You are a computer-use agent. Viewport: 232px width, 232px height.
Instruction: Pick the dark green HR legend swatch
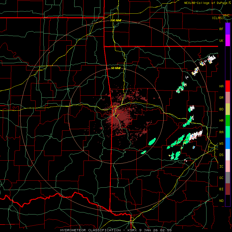tap(228, 121)
